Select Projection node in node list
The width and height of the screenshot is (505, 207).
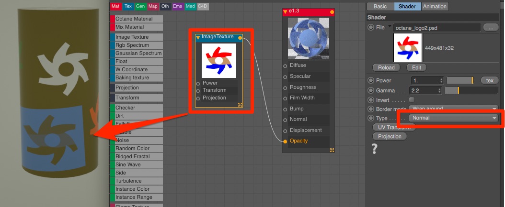pyautogui.click(x=137, y=88)
